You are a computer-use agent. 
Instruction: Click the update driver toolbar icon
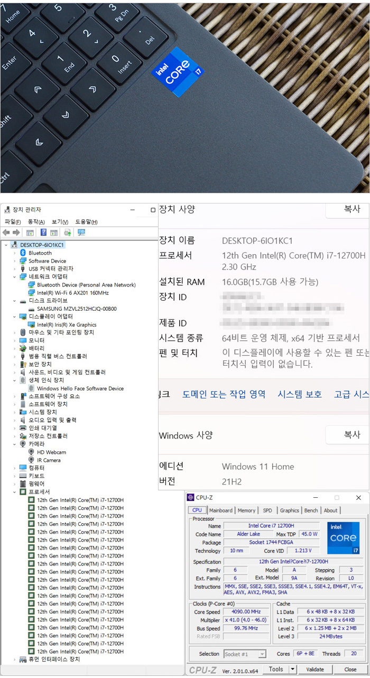67,233
